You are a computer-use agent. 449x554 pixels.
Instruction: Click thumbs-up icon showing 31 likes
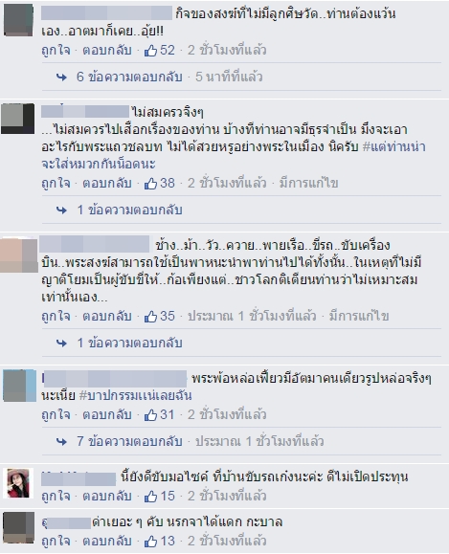coord(150,415)
